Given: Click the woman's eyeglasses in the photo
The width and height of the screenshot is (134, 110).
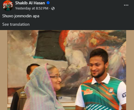Looking at the screenshot, I should click(x=55, y=77).
